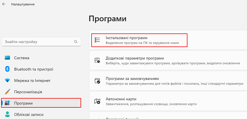Select Мережа та Інтернет category

[x=41, y=80]
